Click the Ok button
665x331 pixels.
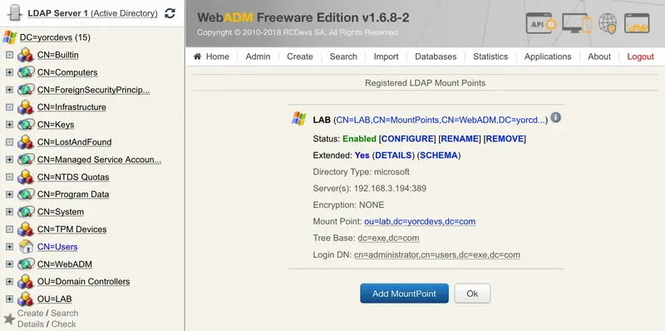pos(472,294)
